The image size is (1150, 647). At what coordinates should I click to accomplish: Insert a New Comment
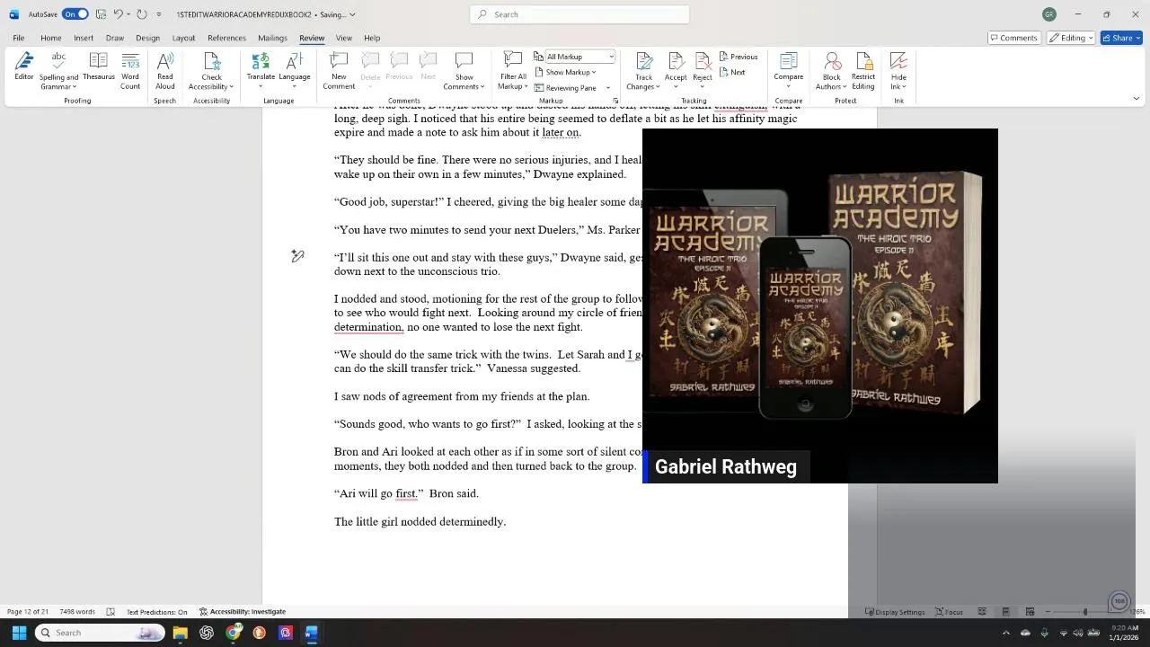(339, 70)
